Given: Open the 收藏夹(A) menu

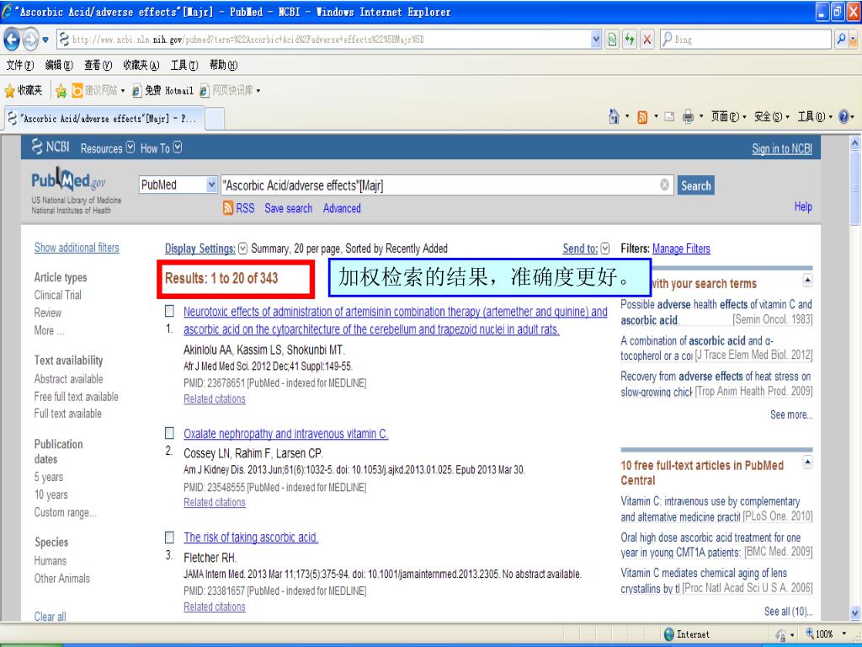Looking at the screenshot, I should point(141,66).
